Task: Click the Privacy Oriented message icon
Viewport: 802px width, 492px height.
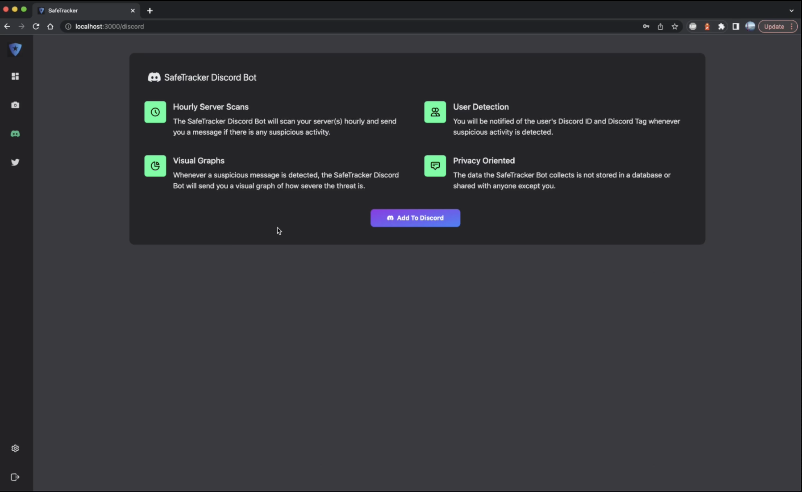Action: [435, 166]
